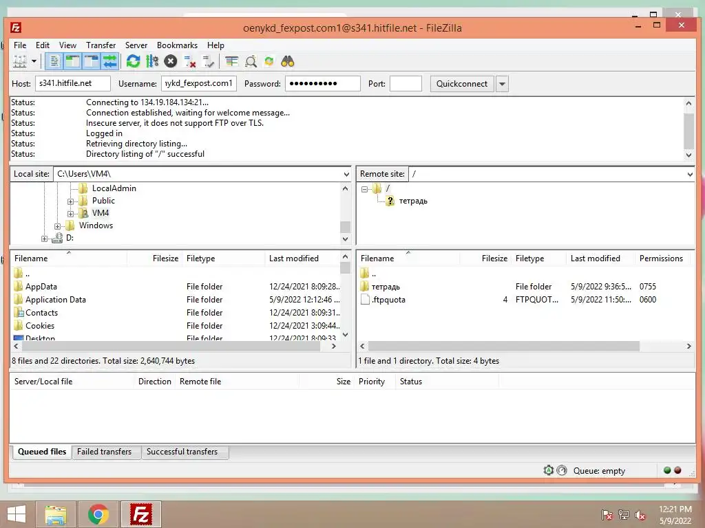This screenshot has width=705, height=528.
Task: Open the Help menu
Action: pos(215,45)
